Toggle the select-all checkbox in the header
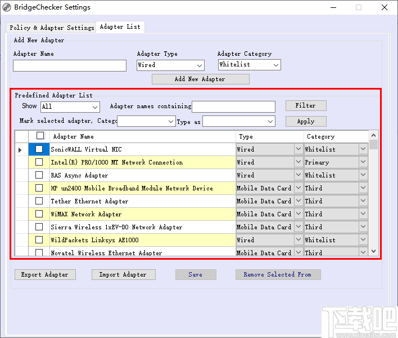Image resolution: width=398 pixels, height=338 pixels. point(40,136)
